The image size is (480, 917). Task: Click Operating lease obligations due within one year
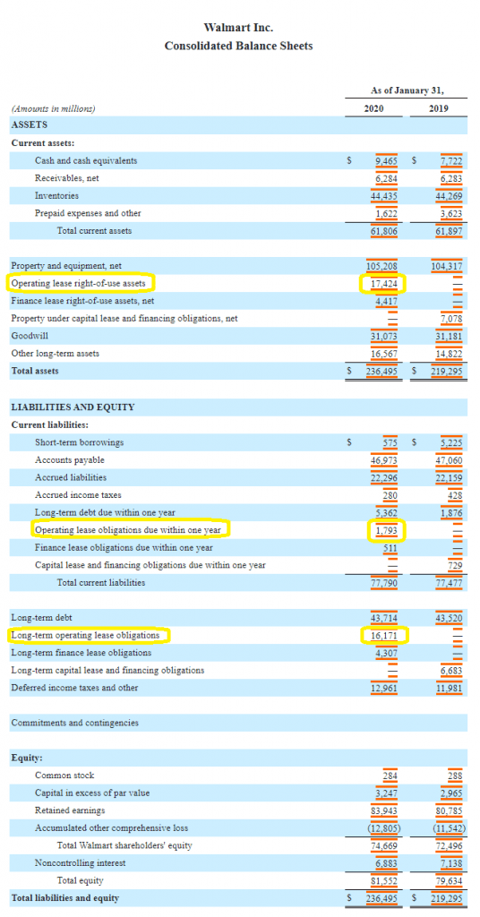click(x=128, y=530)
